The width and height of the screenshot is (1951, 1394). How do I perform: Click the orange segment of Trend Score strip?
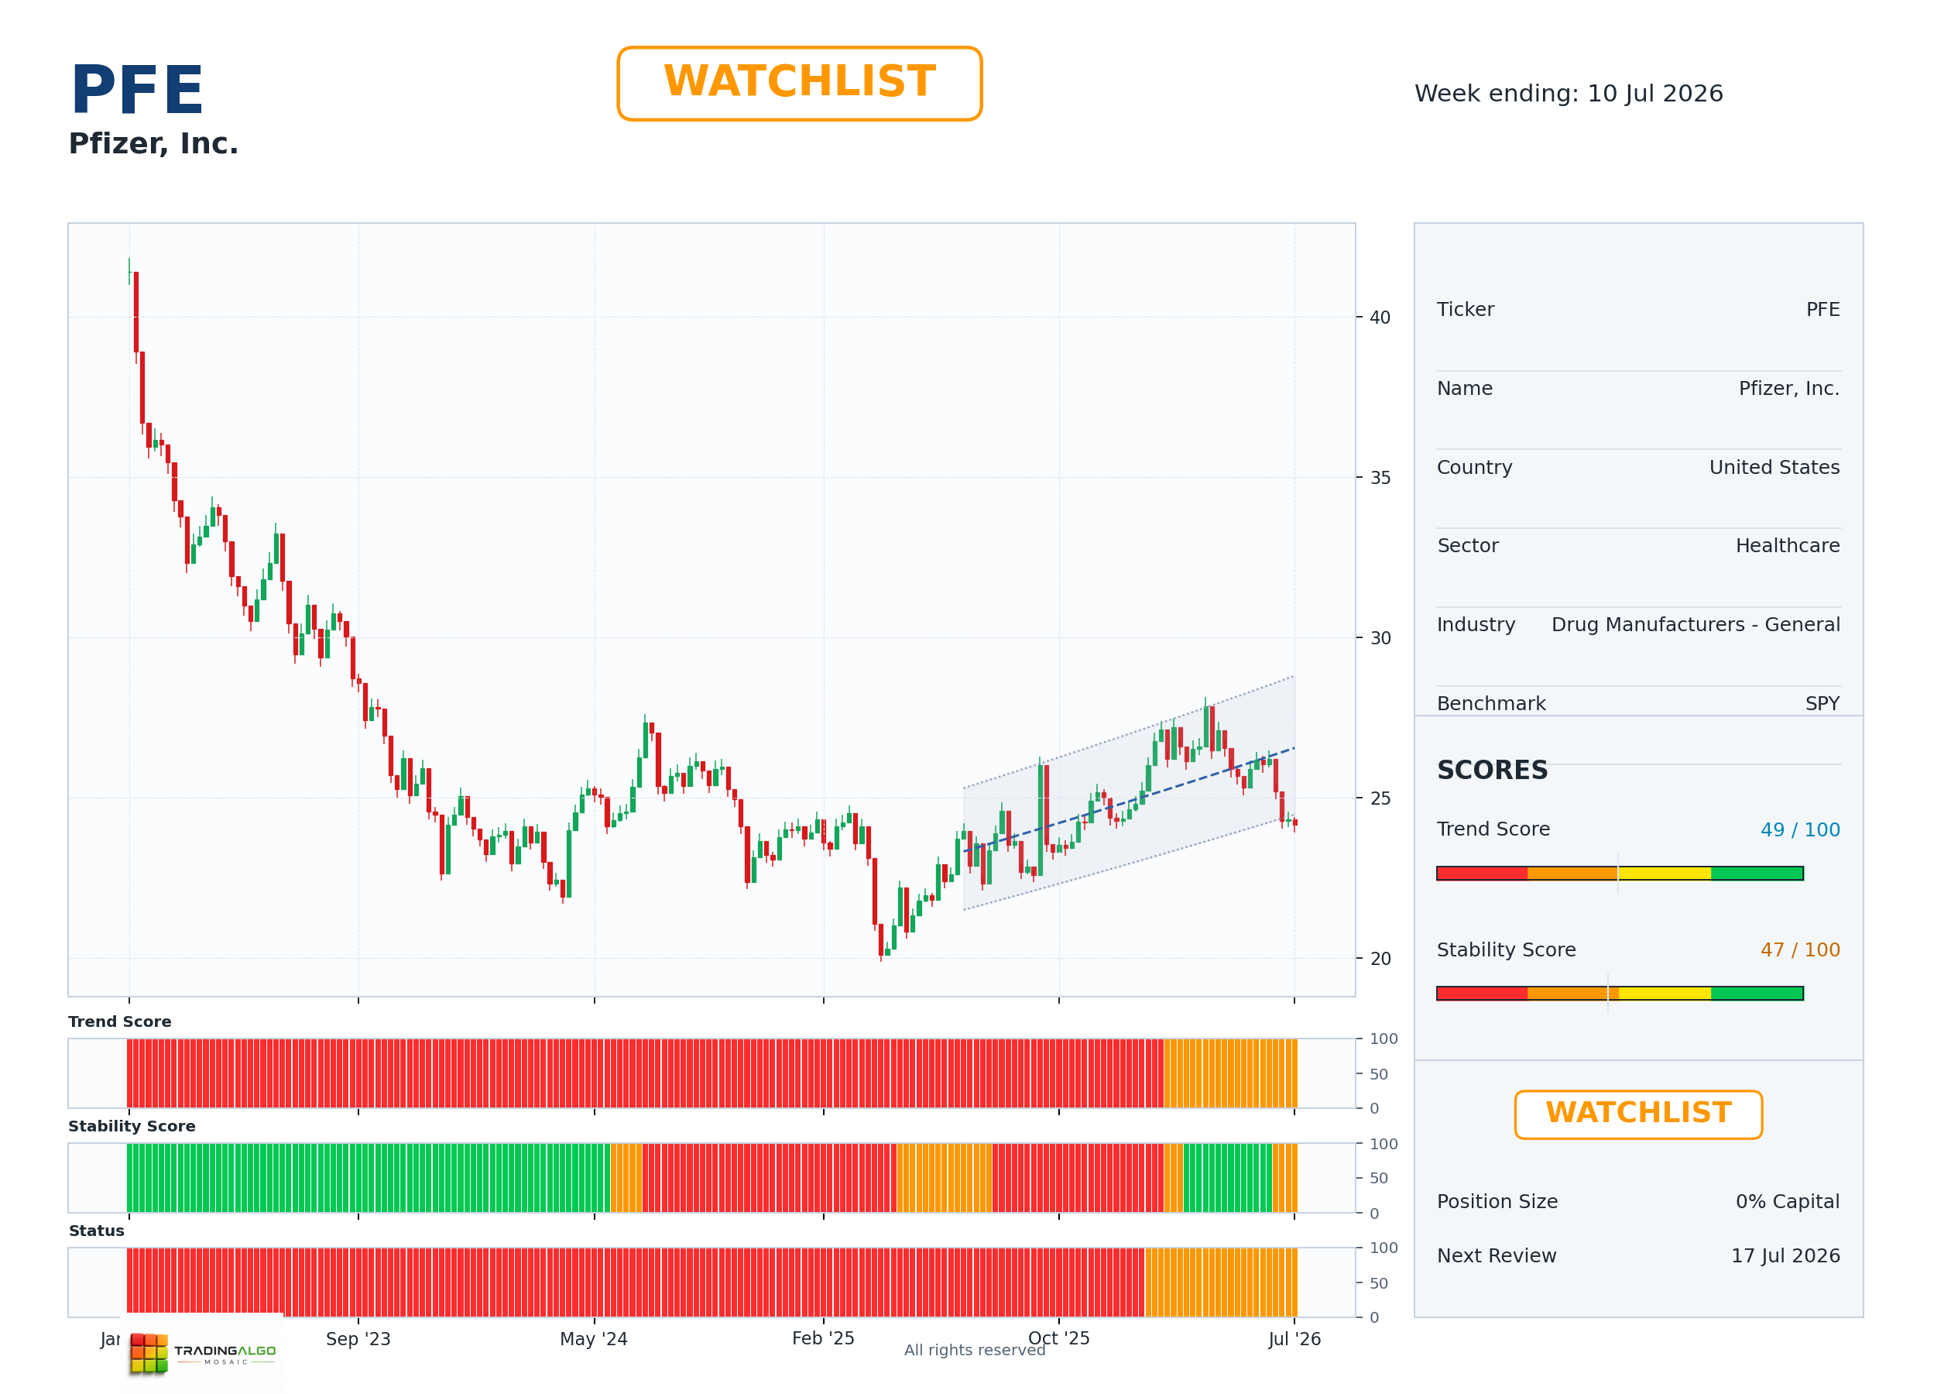click(x=1230, y=1073)
